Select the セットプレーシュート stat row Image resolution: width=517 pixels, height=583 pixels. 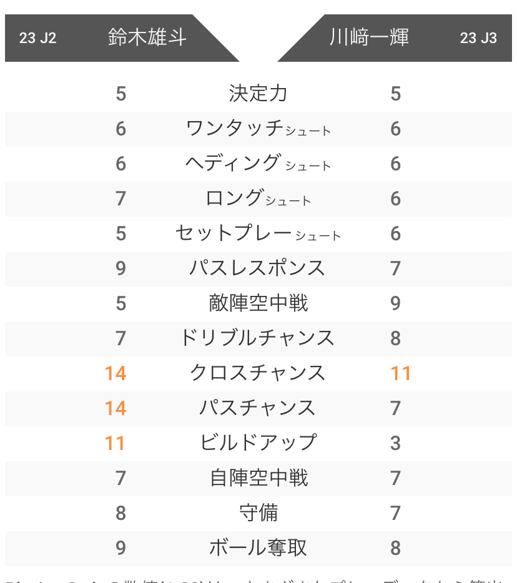pos(258,233)
